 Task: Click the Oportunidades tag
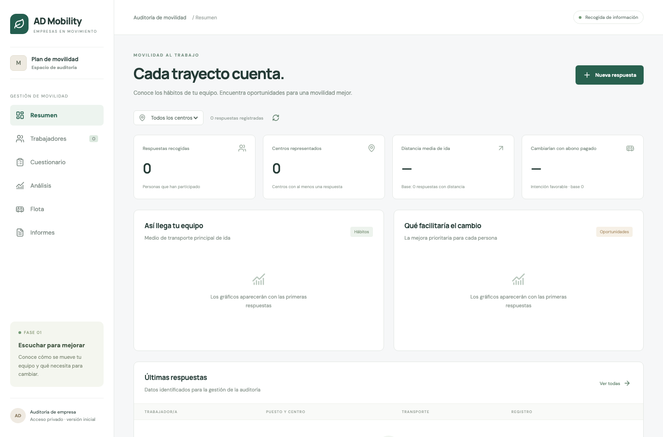click(614, 232)
